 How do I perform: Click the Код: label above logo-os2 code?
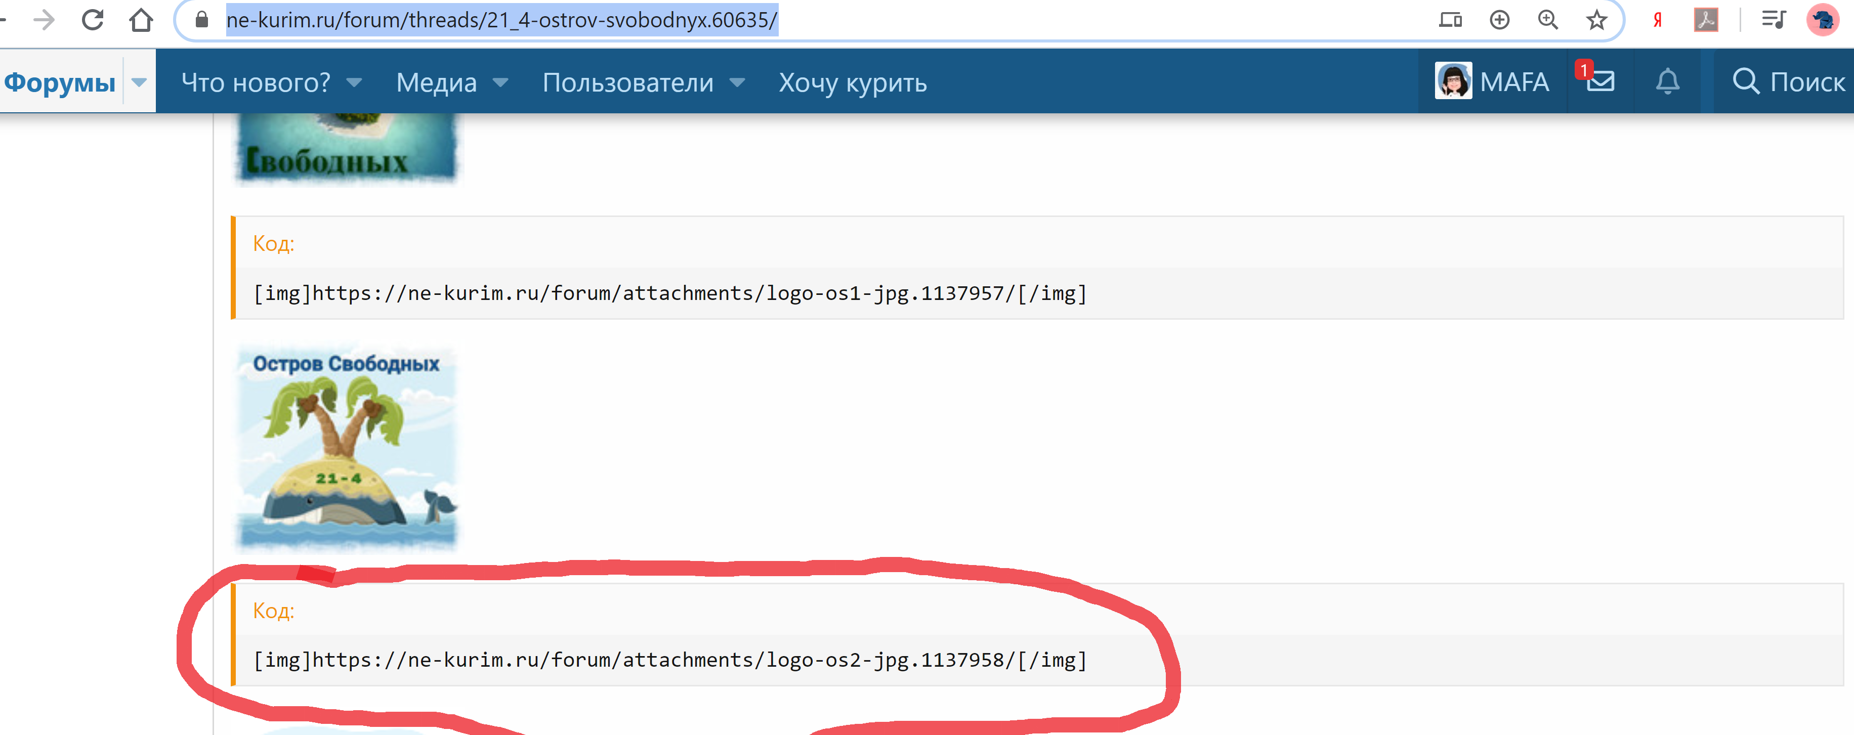[273, 611]
